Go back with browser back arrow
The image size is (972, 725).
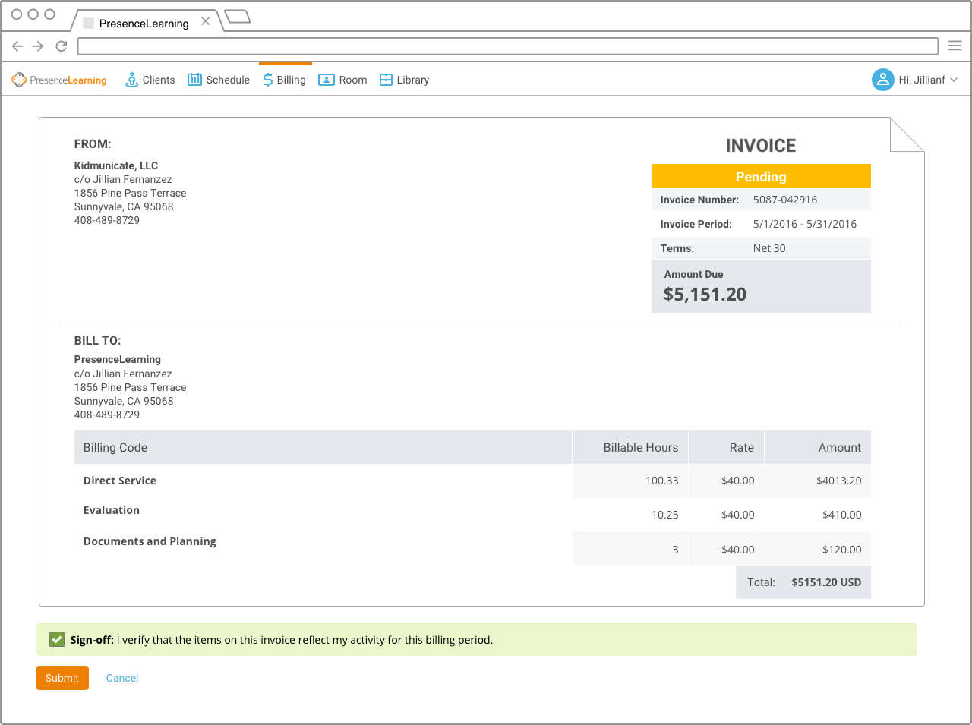point(17,46)
